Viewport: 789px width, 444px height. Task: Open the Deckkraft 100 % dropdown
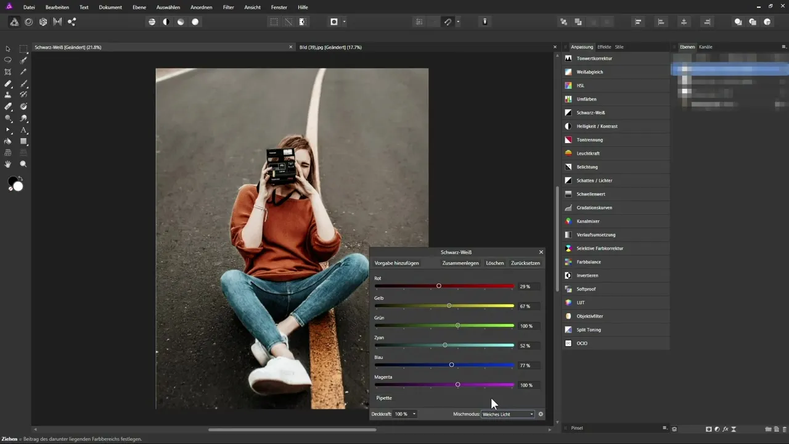pyautogui.click(x=406, y=414)
